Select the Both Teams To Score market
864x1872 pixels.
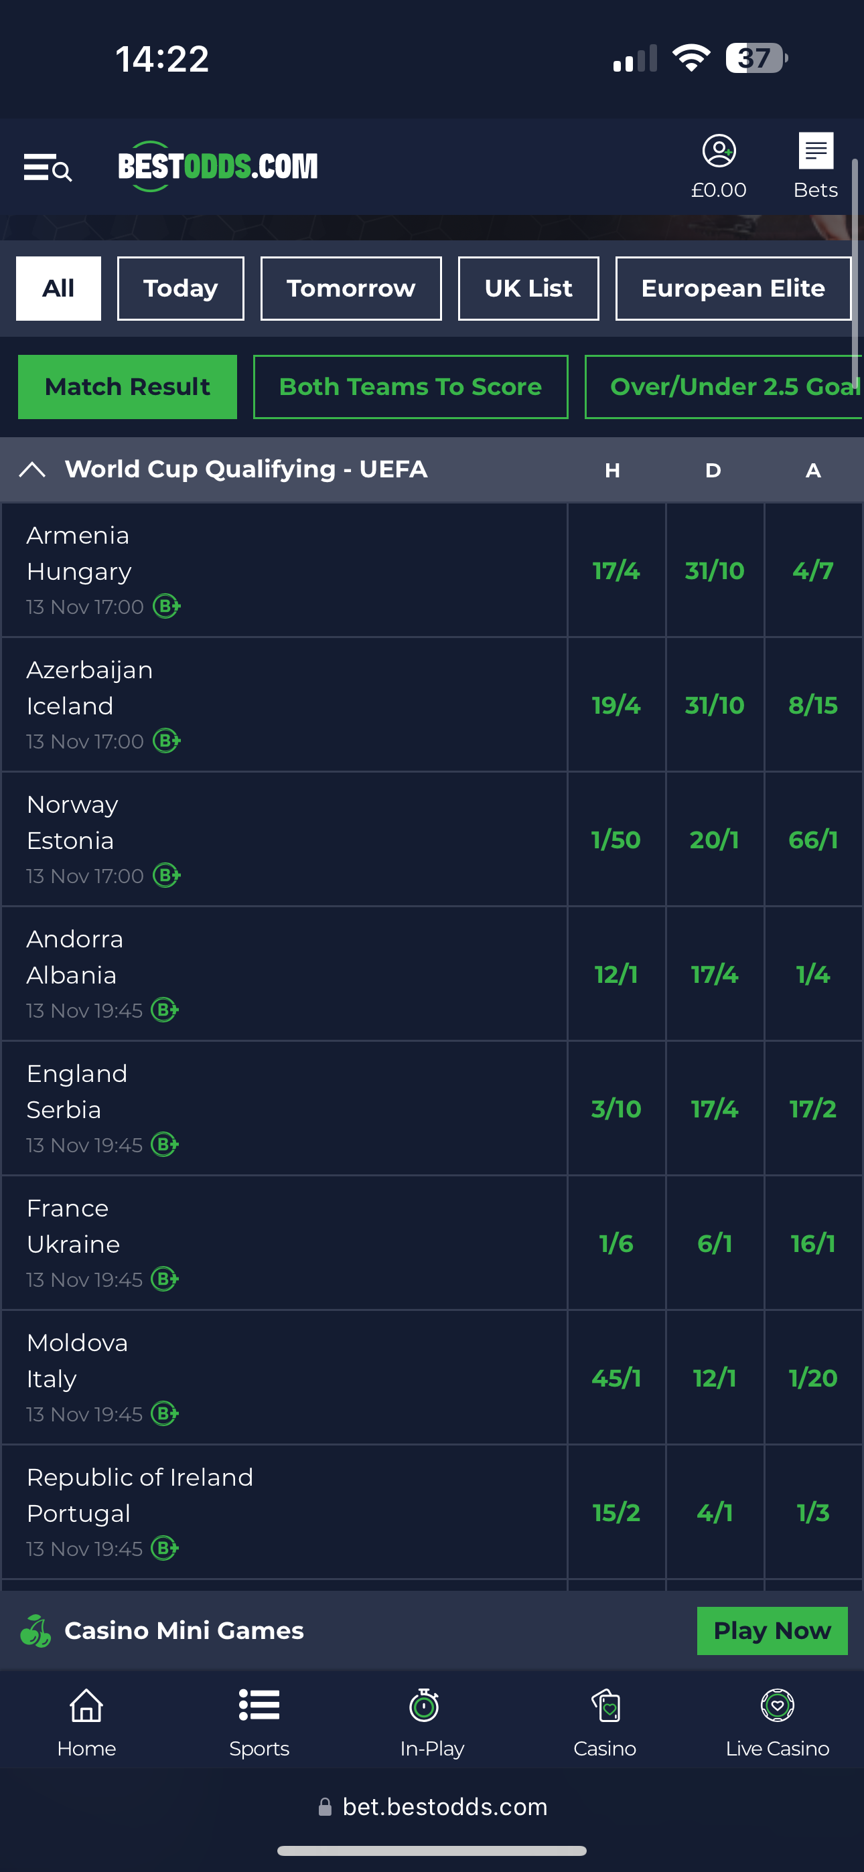(x=410, y=386)
